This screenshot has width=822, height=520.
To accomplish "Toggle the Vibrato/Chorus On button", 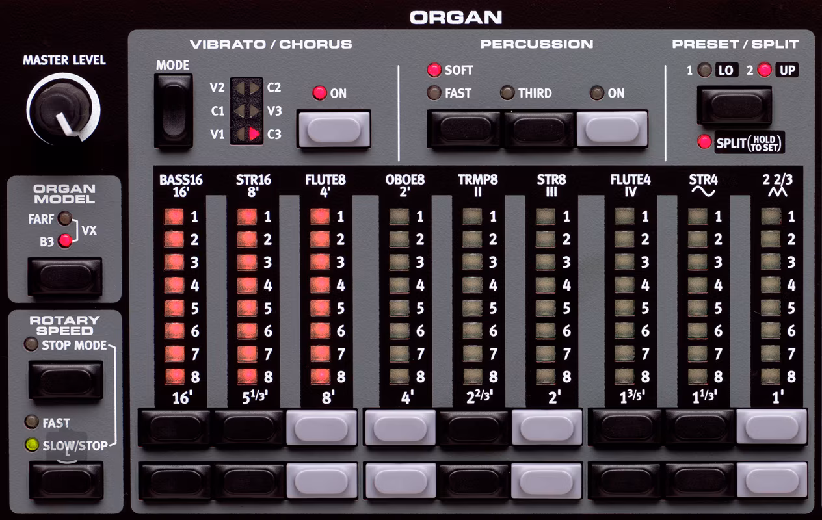I will [x=333, y=129].
